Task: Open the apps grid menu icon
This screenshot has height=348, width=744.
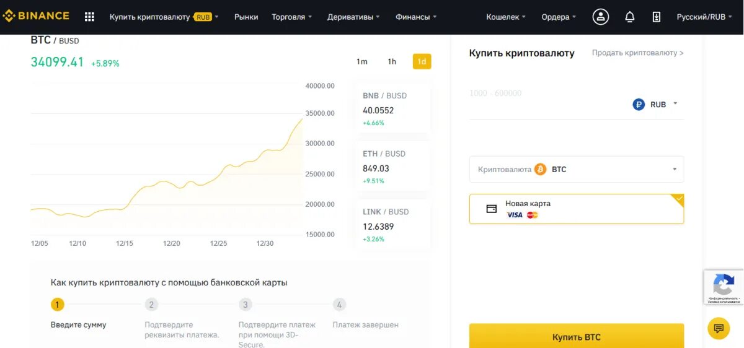Action: tap(89, 17)
